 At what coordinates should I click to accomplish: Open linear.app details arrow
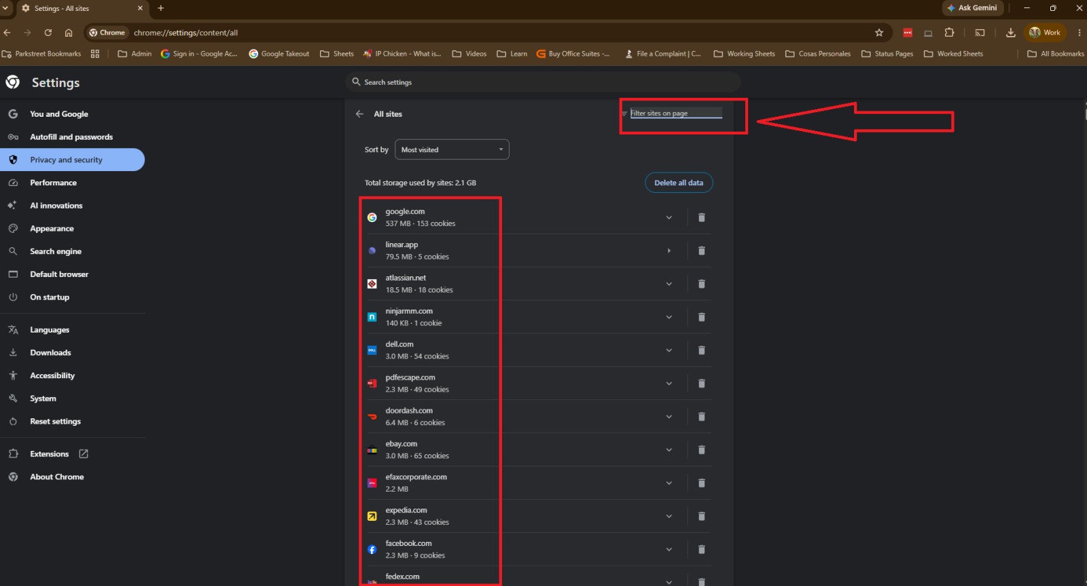[669, 251]
